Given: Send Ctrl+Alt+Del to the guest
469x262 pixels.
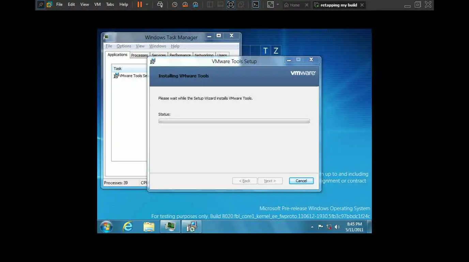Looking at the screenshot, I should click(160, 5).
